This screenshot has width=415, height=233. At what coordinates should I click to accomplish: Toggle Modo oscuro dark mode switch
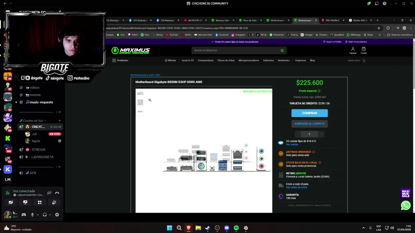364,61
